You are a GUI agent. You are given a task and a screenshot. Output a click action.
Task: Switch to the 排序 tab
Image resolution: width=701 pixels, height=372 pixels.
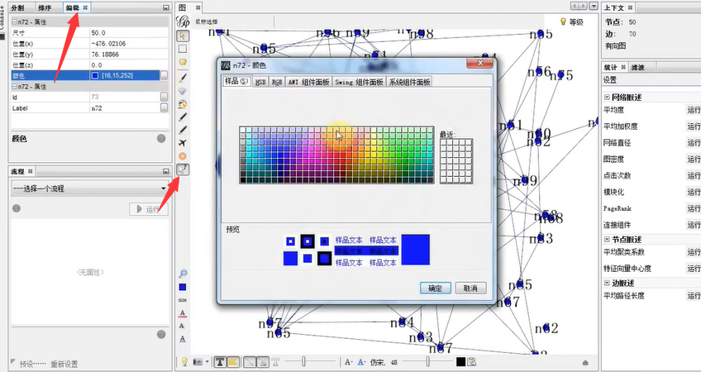45,7
